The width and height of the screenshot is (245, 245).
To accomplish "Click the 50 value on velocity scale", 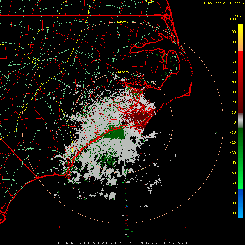I will [x=234, y=72].
